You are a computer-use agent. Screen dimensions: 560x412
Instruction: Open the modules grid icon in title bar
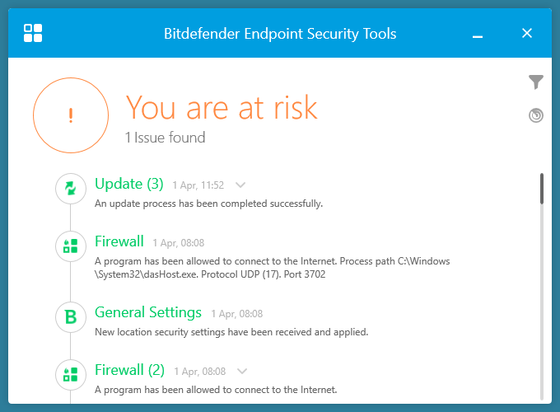(x=34, y=33)
